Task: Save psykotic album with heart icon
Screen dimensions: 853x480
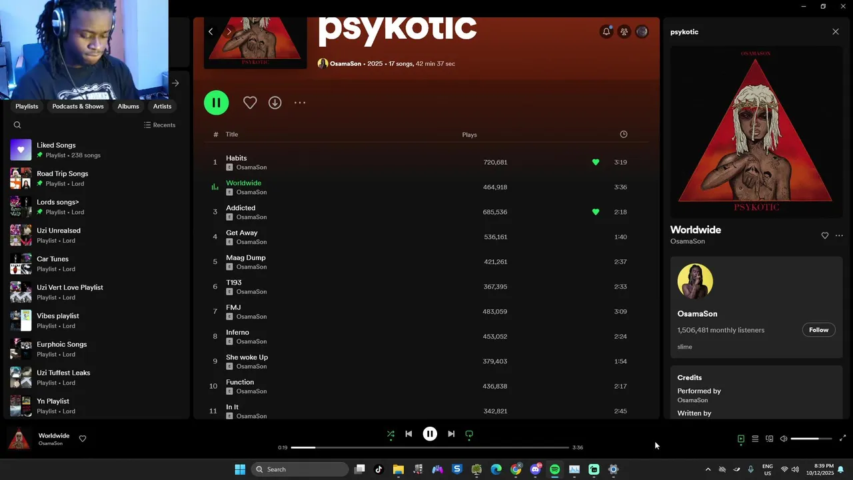Action: coord(250,103)
